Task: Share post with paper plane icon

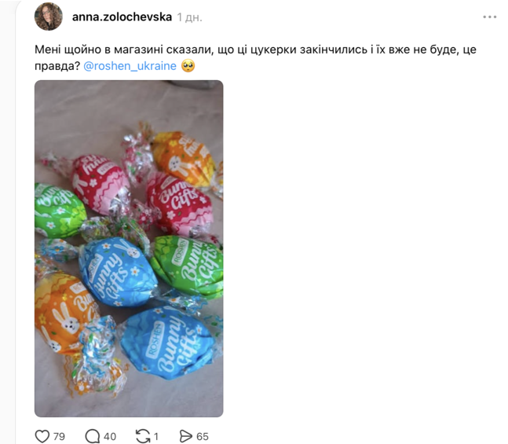Action: click(185, 436)
